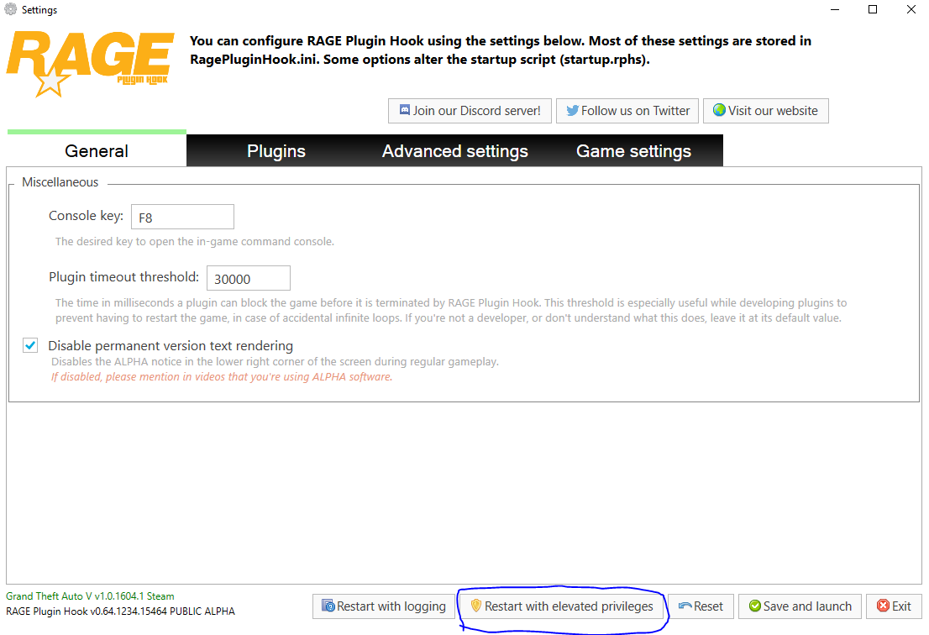The width and height of the screenshot is (929, 635).
Task: Click the Twitter bird icon
Action: pyautogui.click(x=572, y=110)
